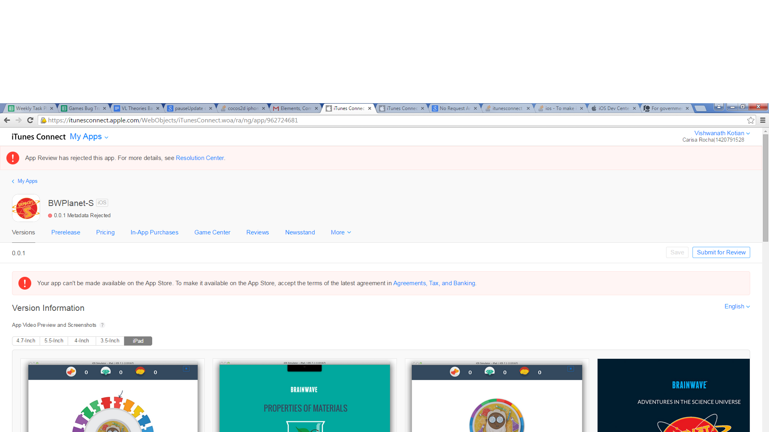Open the English language dropdown
Image resolution: width=769 pixels, height=432 pixels.
point(737,306)
